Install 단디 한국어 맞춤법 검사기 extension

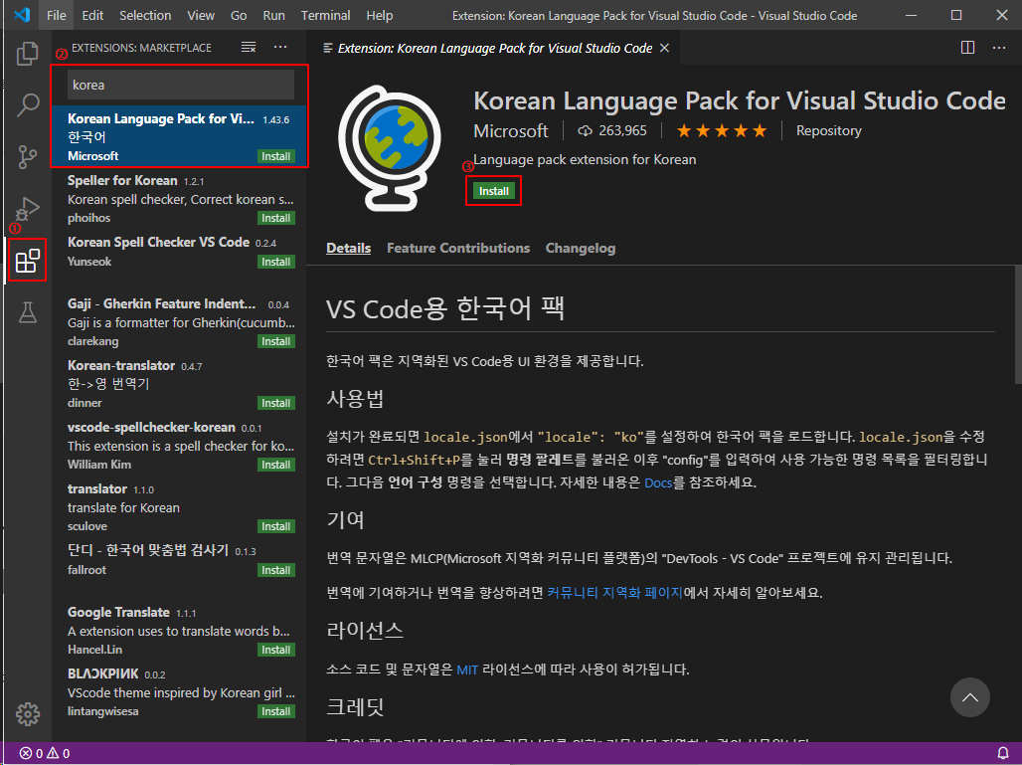pos(275,570)
